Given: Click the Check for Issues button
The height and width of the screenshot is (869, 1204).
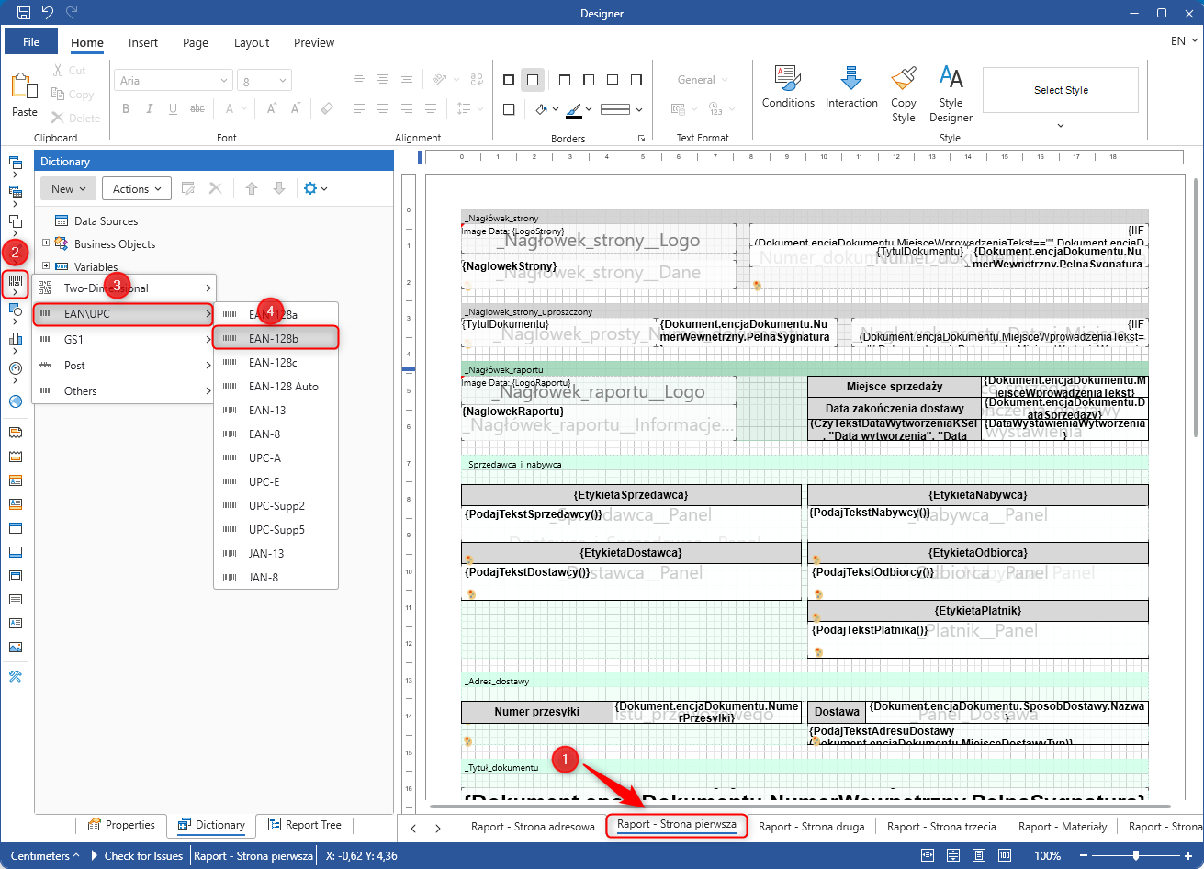Looking at the screenshot, I should (138, 855).
